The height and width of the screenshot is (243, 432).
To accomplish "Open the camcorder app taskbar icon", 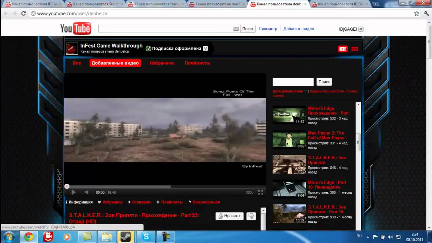I will click(166, 237).
